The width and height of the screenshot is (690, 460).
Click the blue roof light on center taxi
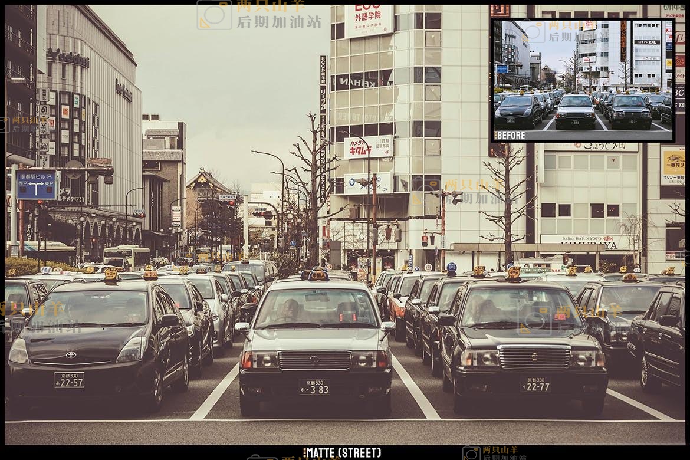click(318, 274)
